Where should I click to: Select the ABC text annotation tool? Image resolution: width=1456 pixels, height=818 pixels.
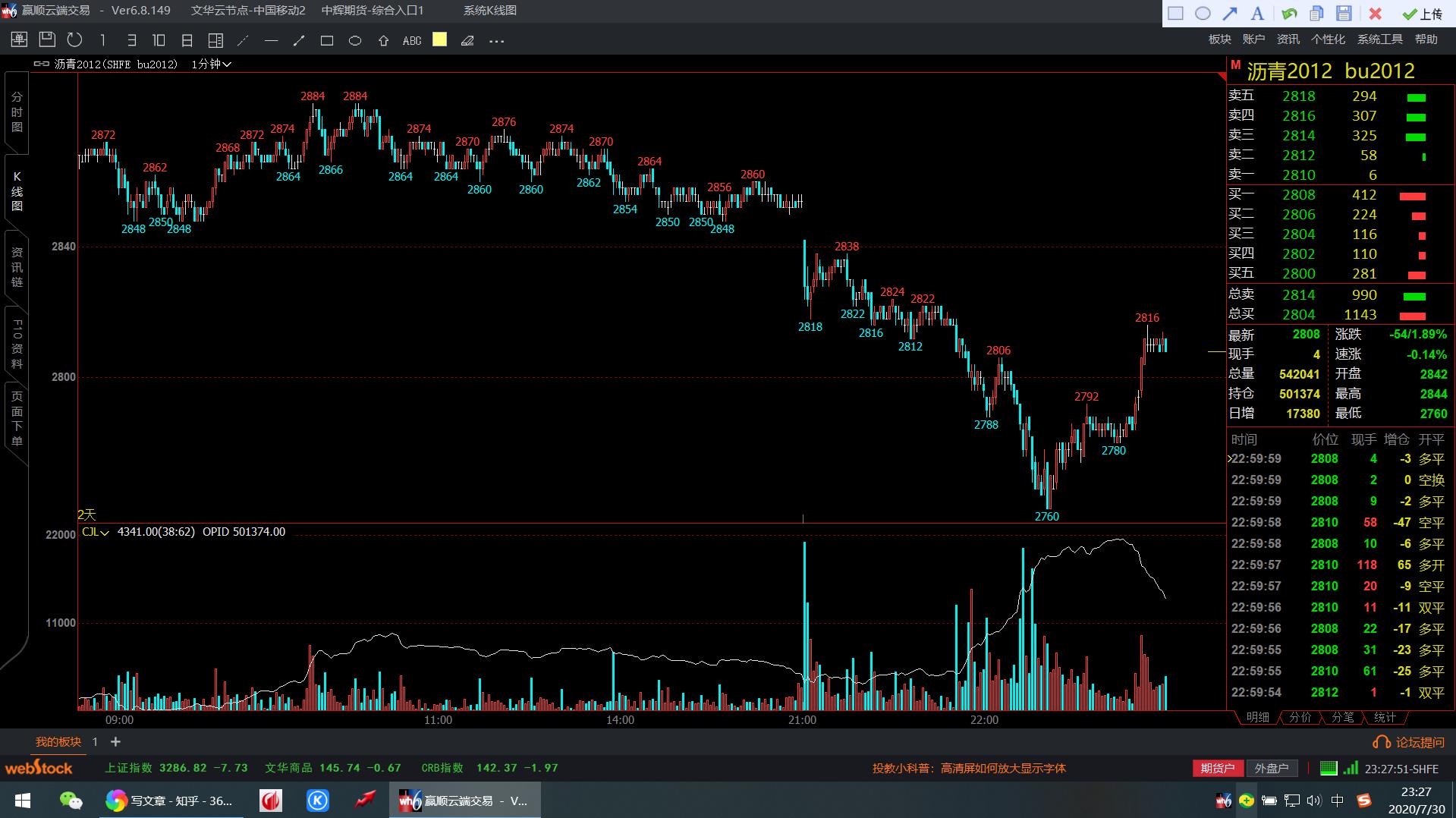[x=412, y=41]
